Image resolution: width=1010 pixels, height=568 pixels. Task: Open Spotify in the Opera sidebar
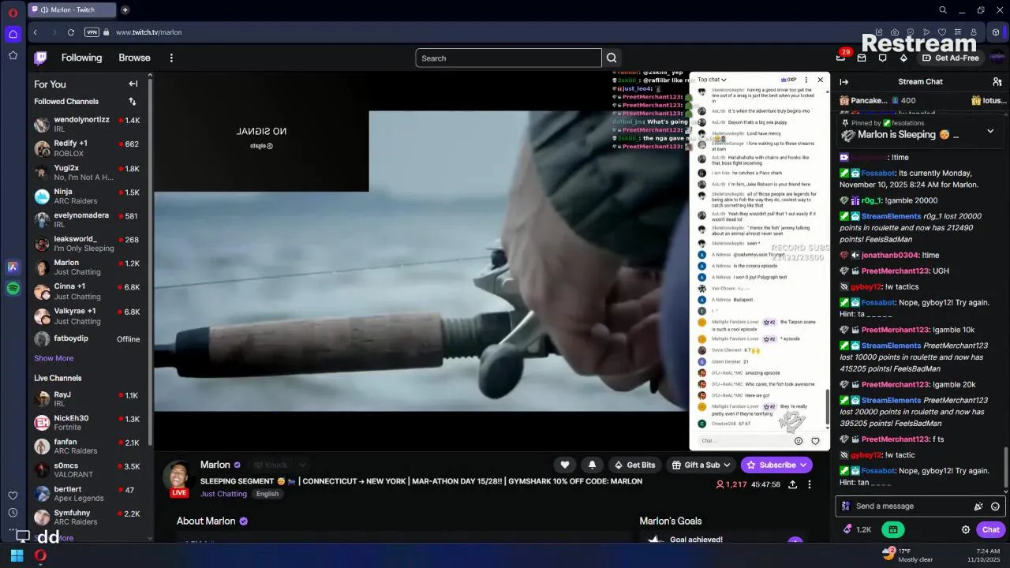(x=13, y=289)
